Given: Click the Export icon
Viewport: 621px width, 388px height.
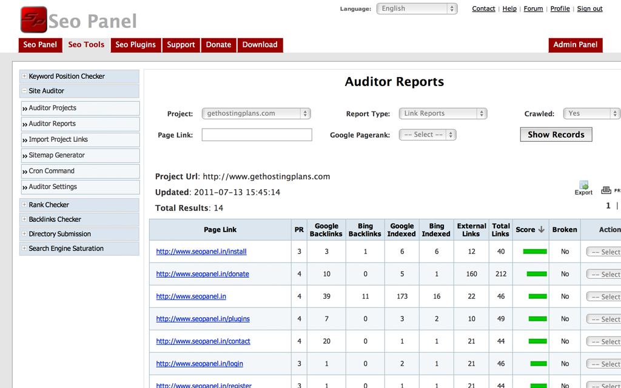Looking at the screenshot, I should tap(583, 187).
